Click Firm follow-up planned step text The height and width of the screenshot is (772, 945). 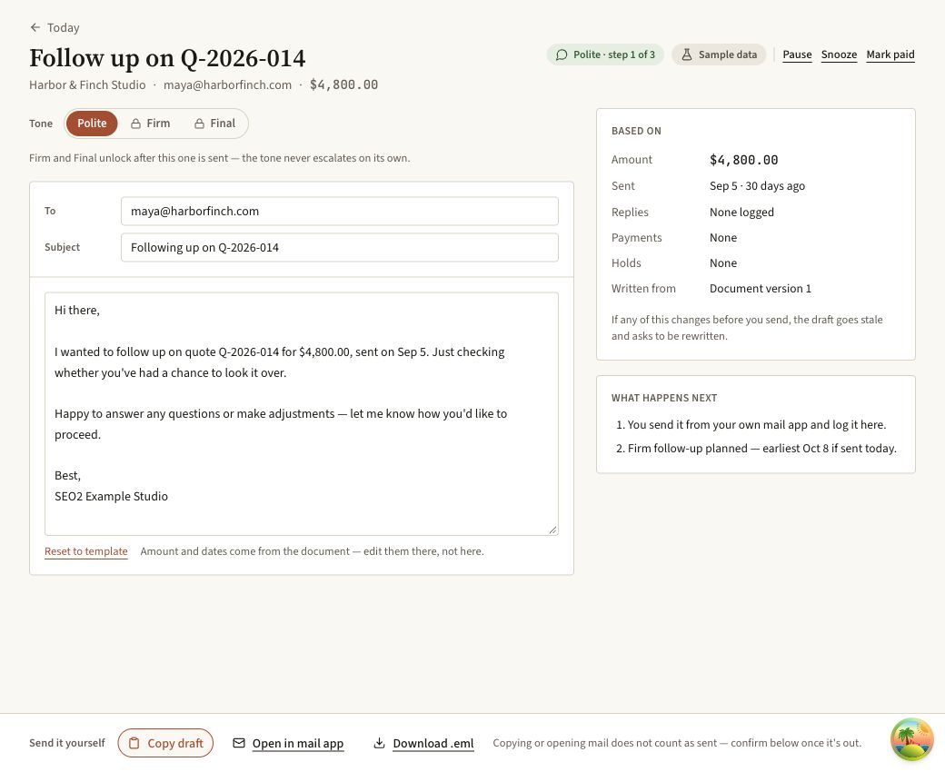point(761,449)
